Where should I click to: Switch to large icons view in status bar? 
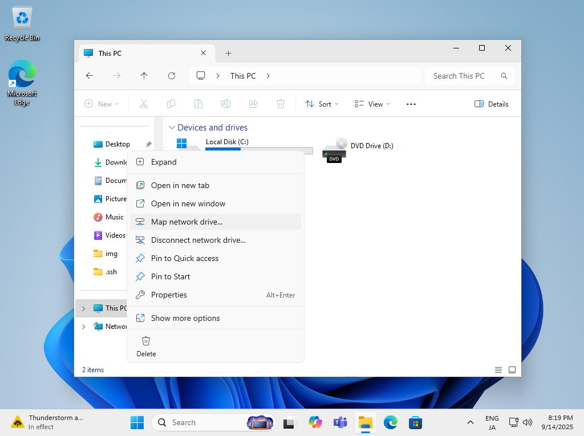pos(512,370)
